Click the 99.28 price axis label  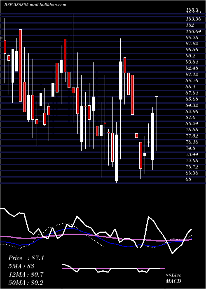coord(192,38)
